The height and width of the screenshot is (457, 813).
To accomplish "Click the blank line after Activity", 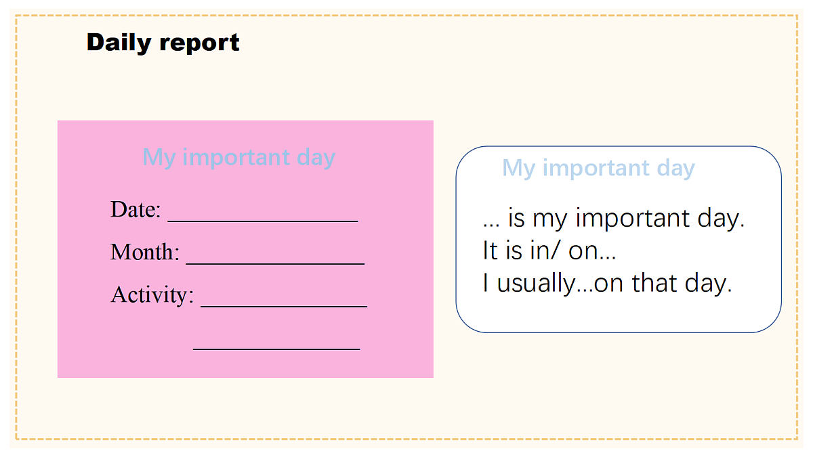I will click(284, 306).
